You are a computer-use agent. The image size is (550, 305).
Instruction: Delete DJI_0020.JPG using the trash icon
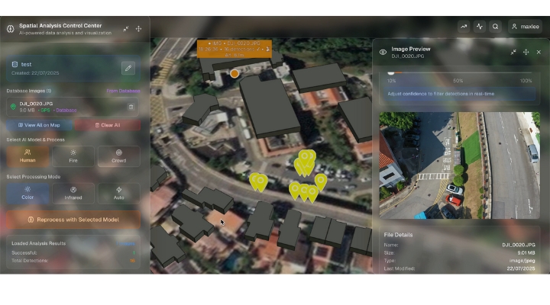click(x=131, y=107)
